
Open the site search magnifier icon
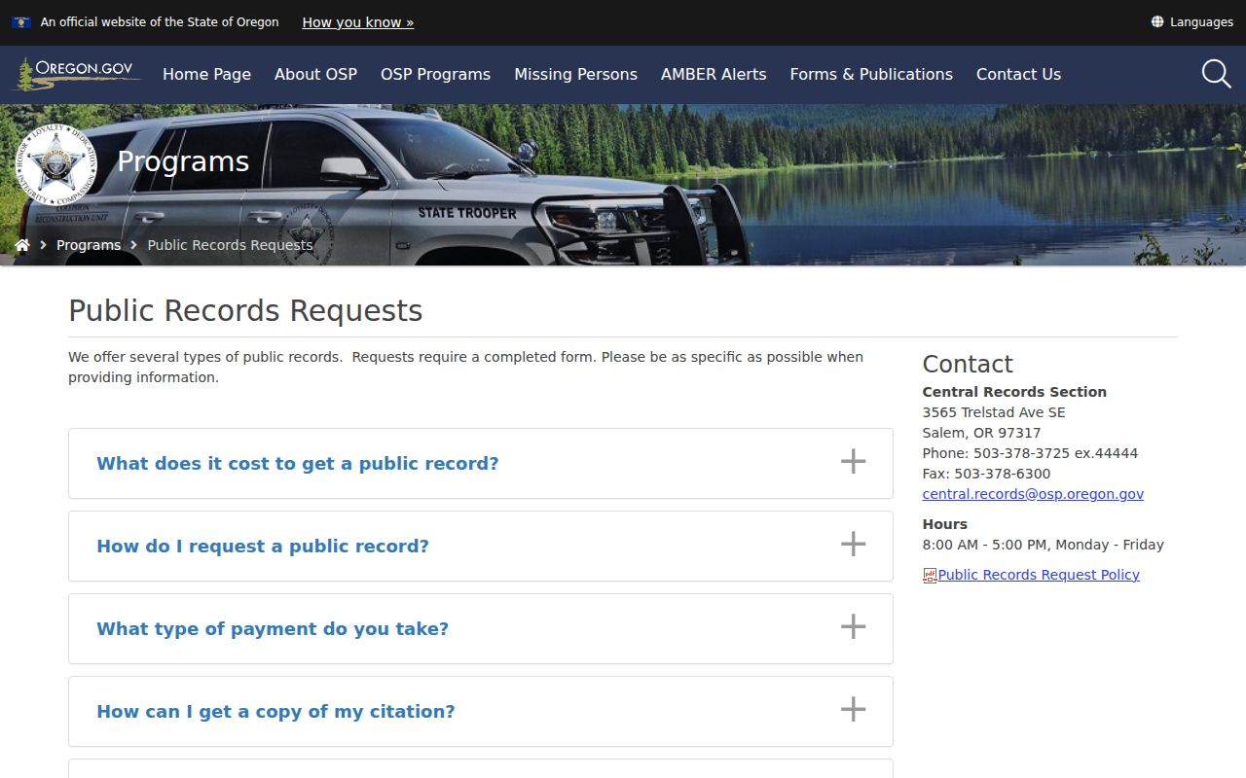click(1216, 74)
